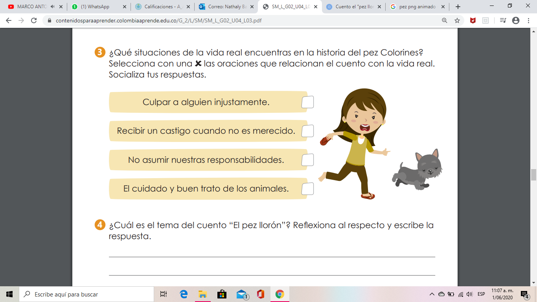Click the zoom magnifier icon in address bar
This screenshot has height=302, width=537.
(445, 20)
